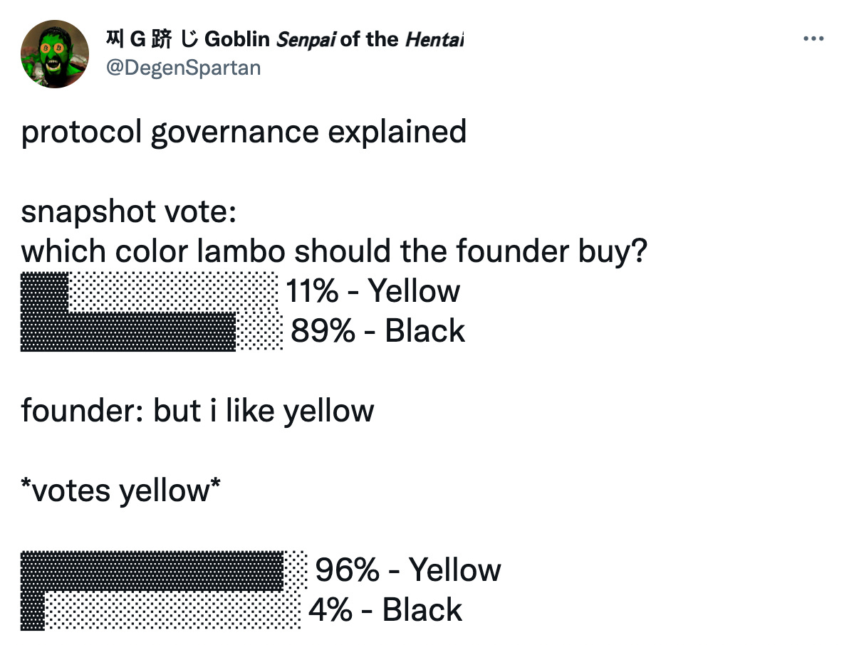This screenshot has height=645, width=849.
Task: Click the tweet text 'protocol governance explained'
Action: point(244,132)
